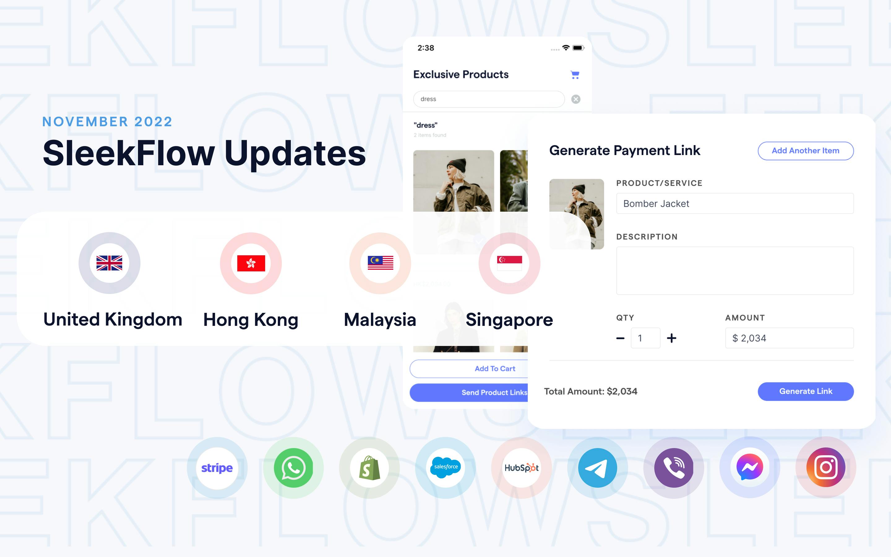Screen dimensions: 891x557
Task: Open the Instagram integration icon
Action: click(x=825, y=467)
